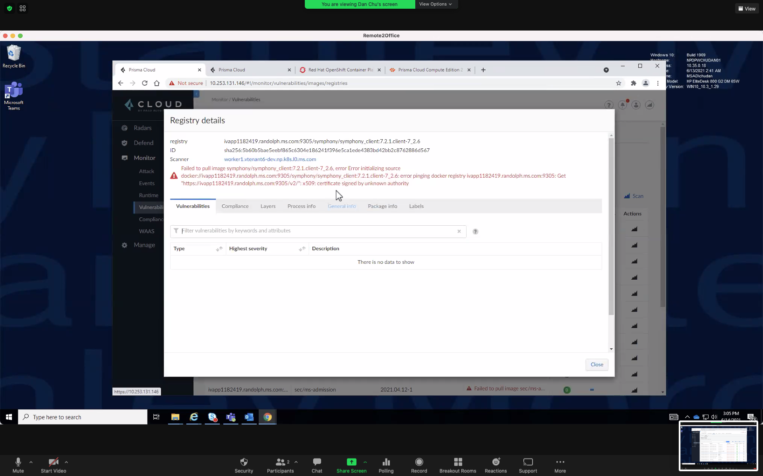
Task: Click the dialog's vertical scrollbar
Action: [x=611, y=226]
